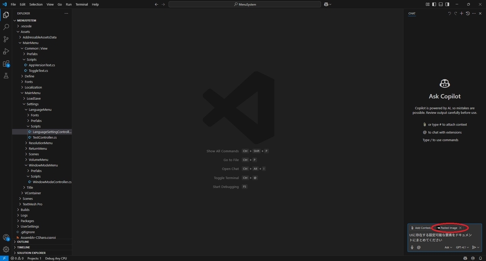Focus the chat message input field
This screenshot has height=261, width=486.
point(445,237)
